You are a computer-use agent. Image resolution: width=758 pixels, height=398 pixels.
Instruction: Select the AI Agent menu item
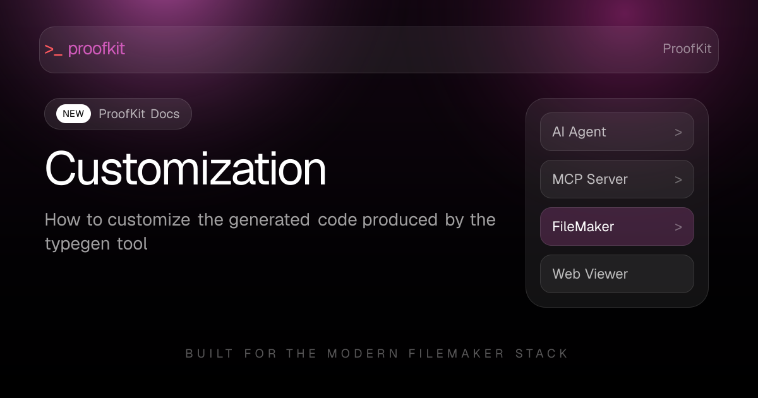tap(617, 132)
